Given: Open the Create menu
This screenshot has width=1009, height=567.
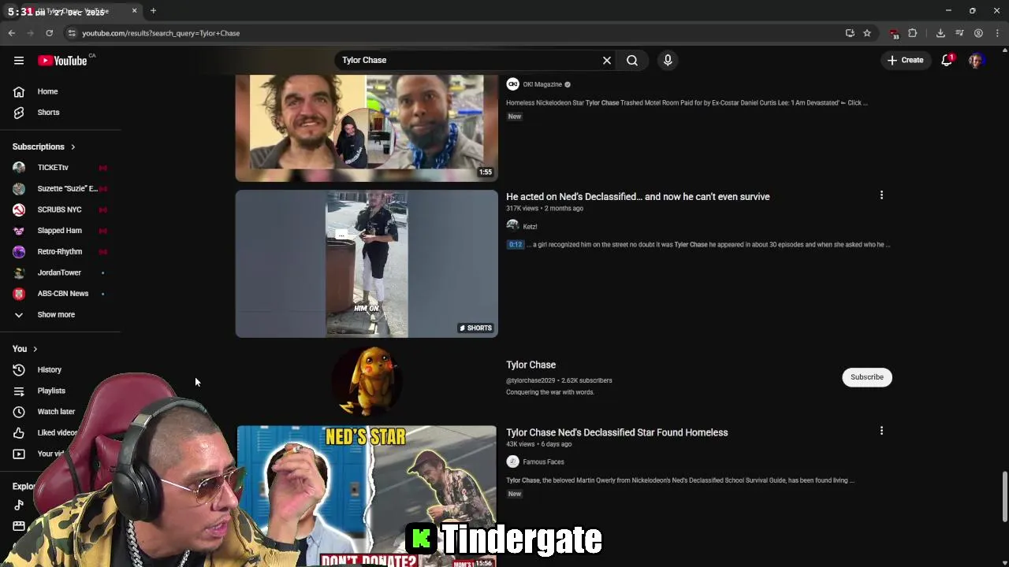Looking at the screenshot, I should tap(905, 60).
